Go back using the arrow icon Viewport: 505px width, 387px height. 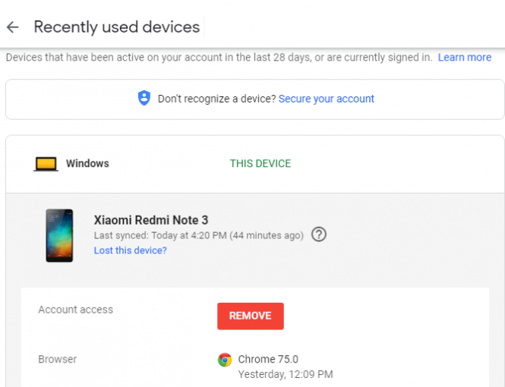[x=12, y=27]
